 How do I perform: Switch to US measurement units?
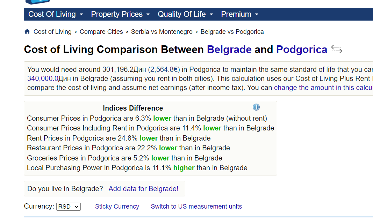click(196, 206)
